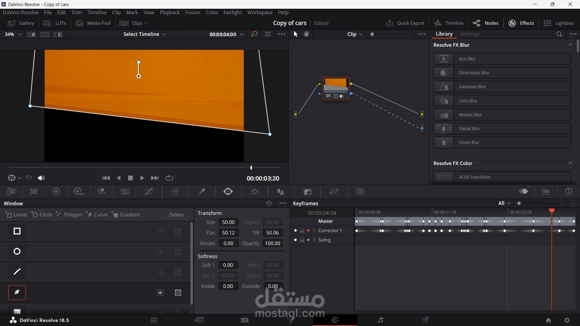Image resolution: width=580 pixels, height=326 pixels.
Task: Open the Scopes panel icon
Action: click(x=546, y=191)
